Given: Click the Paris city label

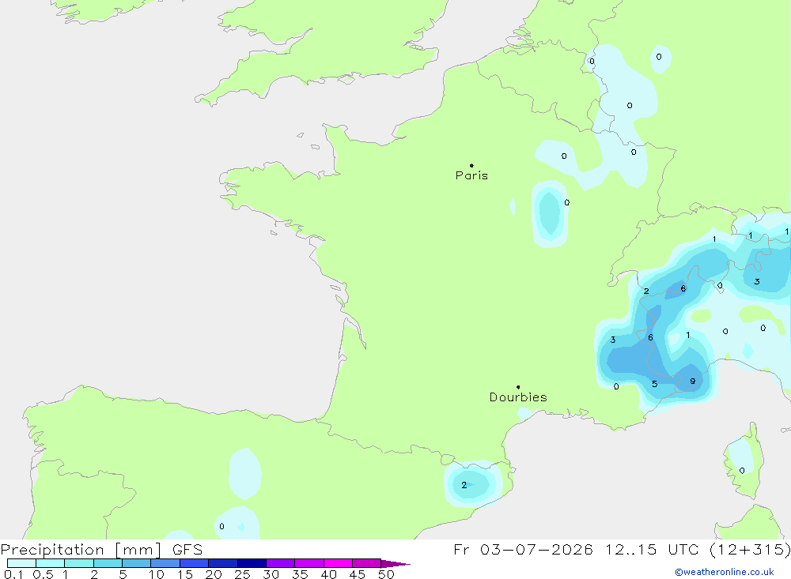Looking at the screenshot, I should click(471, 175).
